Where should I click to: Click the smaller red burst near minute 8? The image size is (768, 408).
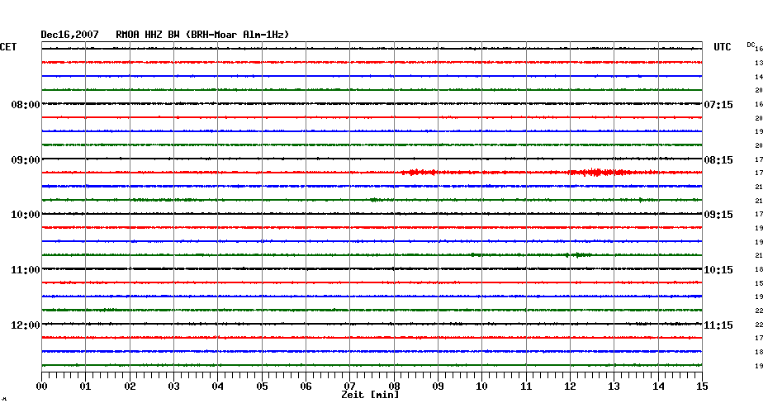(x=420, y=173)
